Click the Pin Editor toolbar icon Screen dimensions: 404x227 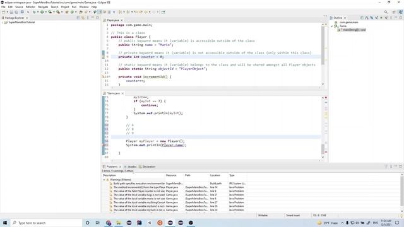[163, 12]
